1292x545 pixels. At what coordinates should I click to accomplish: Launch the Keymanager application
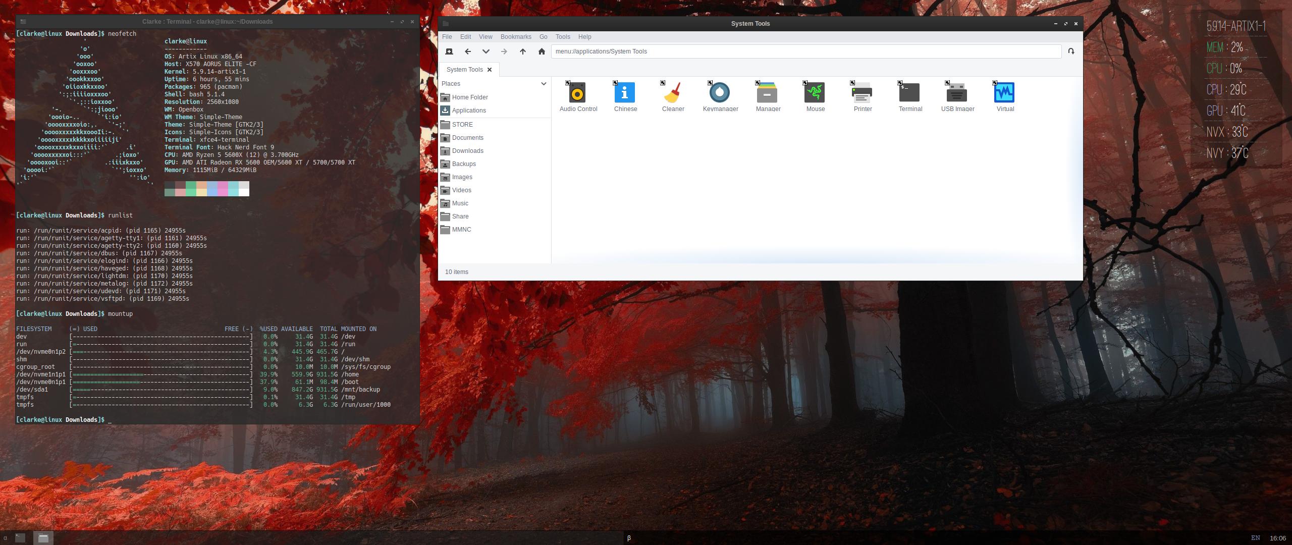click(x=720, y=93)
